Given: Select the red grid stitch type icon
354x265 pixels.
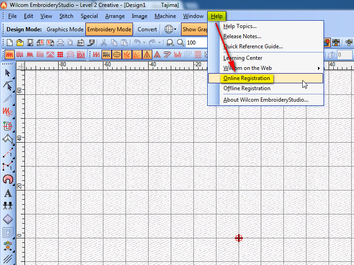Looking at the screenshot, I should 60,54.
